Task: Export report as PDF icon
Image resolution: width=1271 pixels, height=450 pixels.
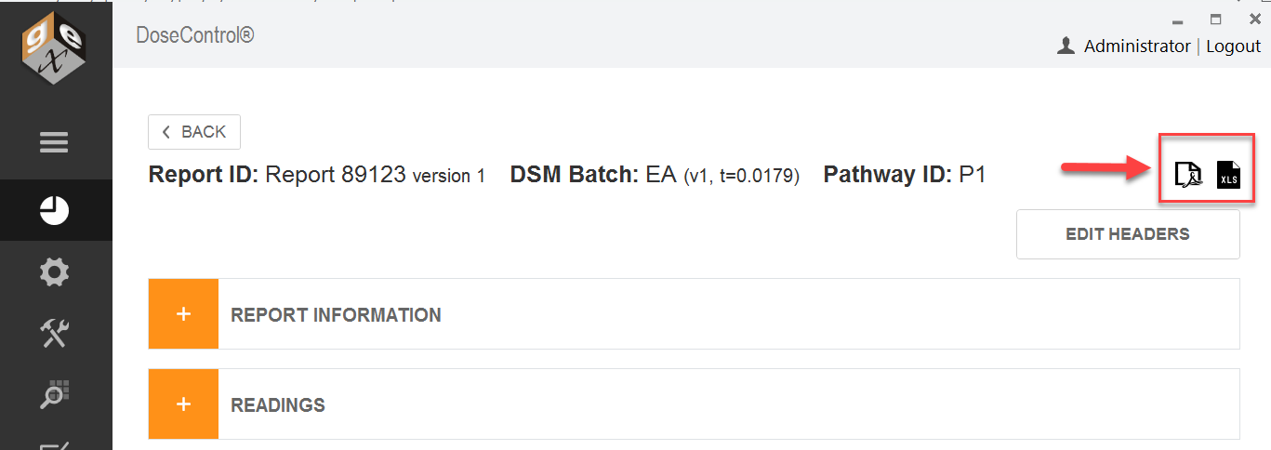Action: click(1187, 174)
